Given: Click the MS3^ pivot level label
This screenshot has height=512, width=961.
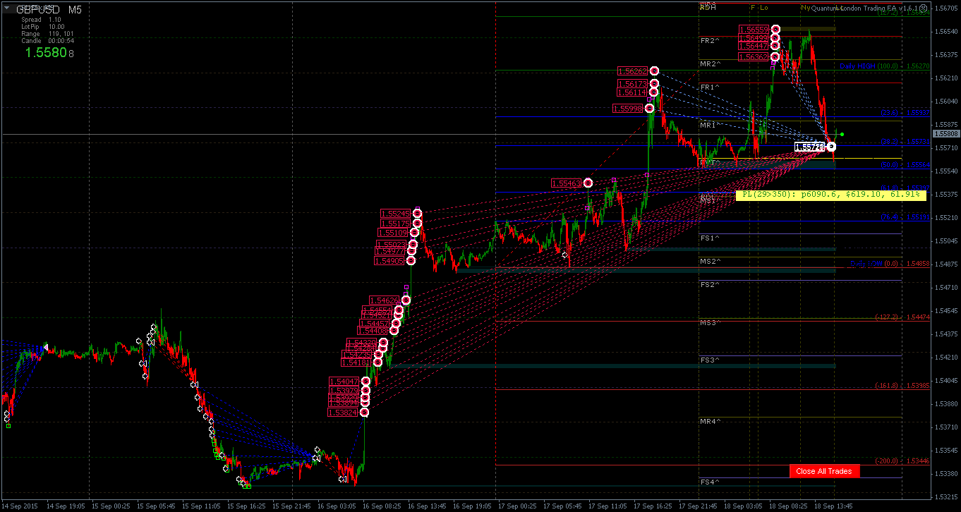Looking at the screenshot, I should (x=711, y=323).
